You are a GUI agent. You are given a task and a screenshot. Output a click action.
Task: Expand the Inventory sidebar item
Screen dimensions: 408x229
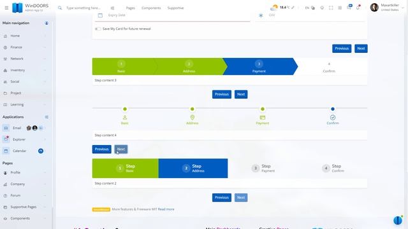(x=25, y=70)
